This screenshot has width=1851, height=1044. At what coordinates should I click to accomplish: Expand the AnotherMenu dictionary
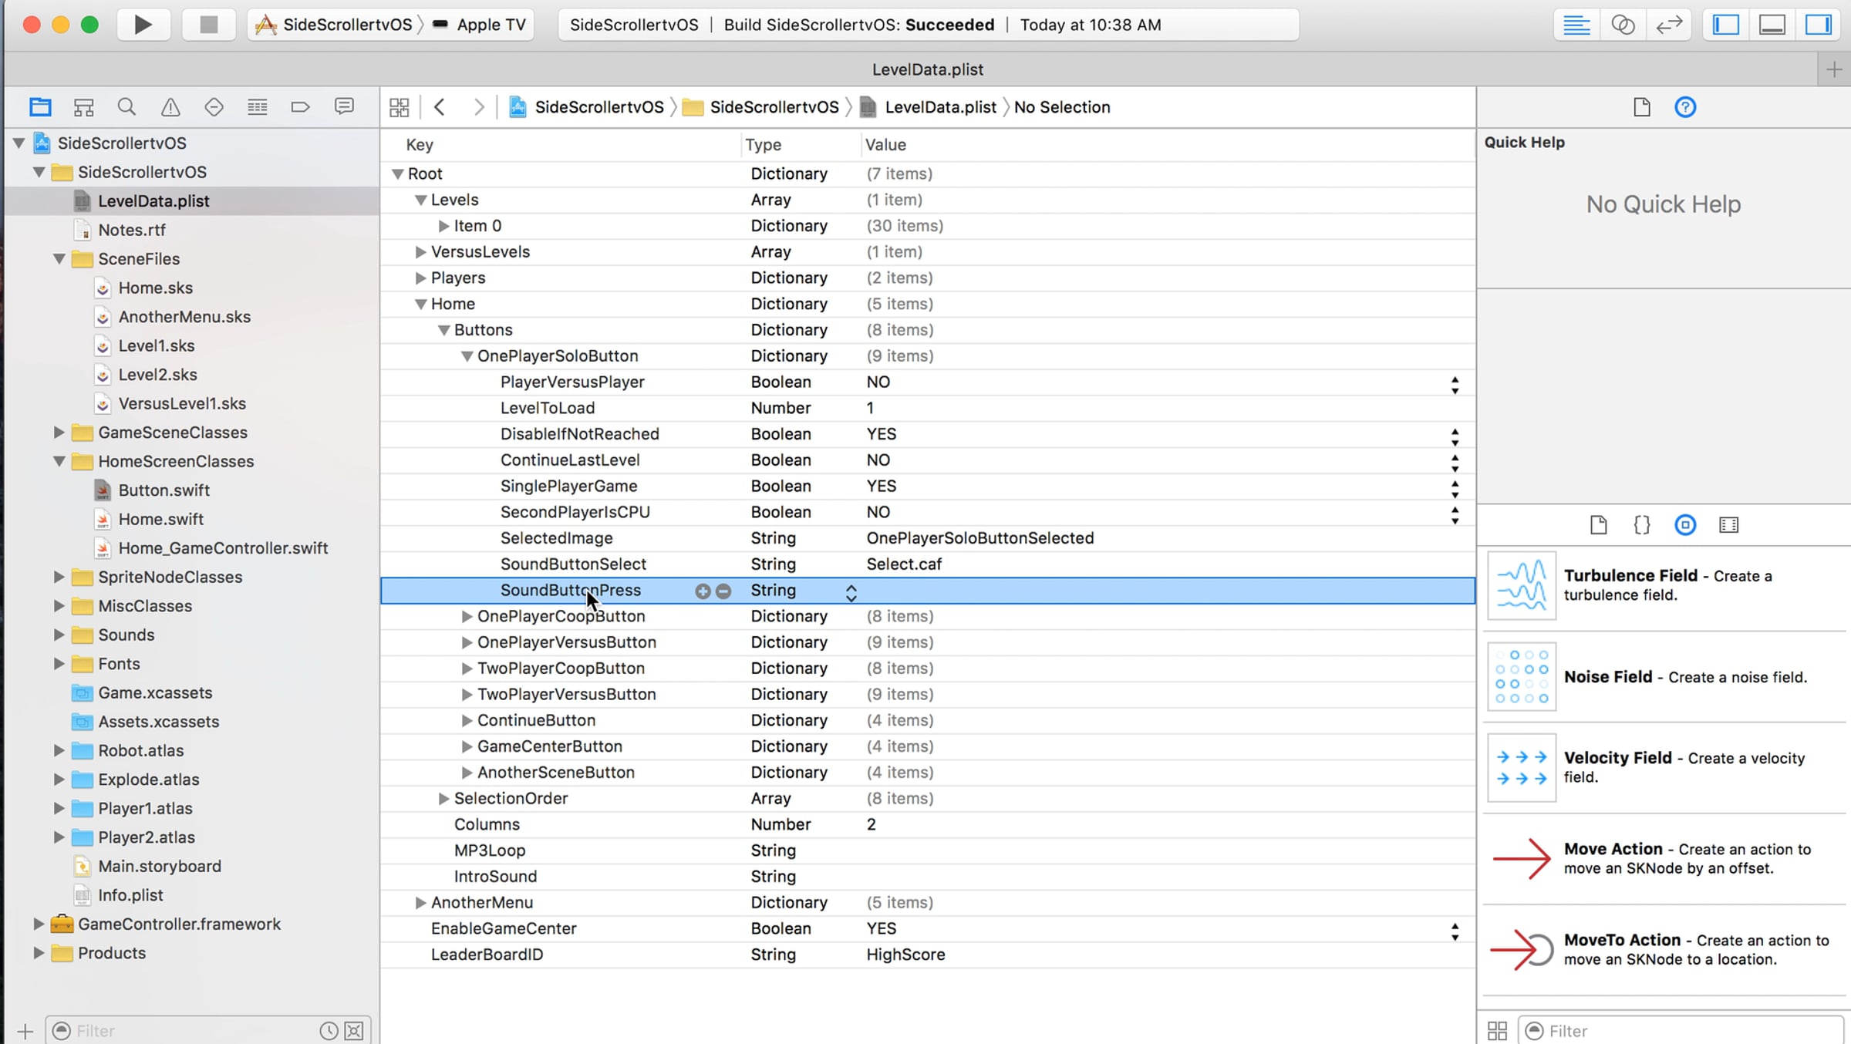420,903
